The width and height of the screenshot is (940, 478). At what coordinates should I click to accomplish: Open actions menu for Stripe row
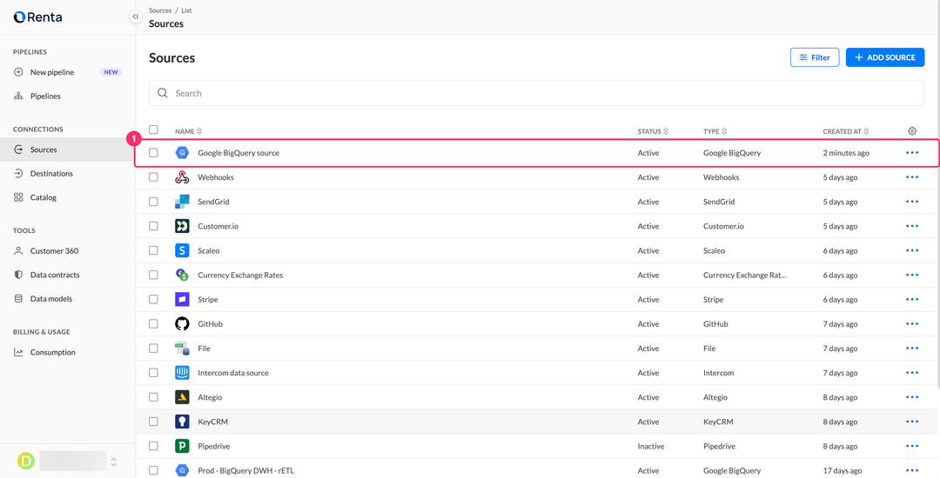912,299
